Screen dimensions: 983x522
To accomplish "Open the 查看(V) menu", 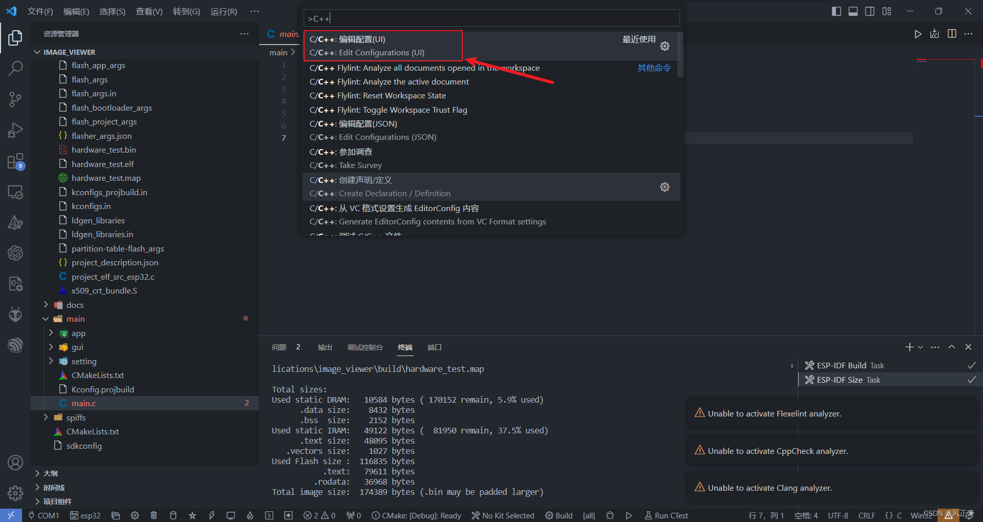I will 149,11.
